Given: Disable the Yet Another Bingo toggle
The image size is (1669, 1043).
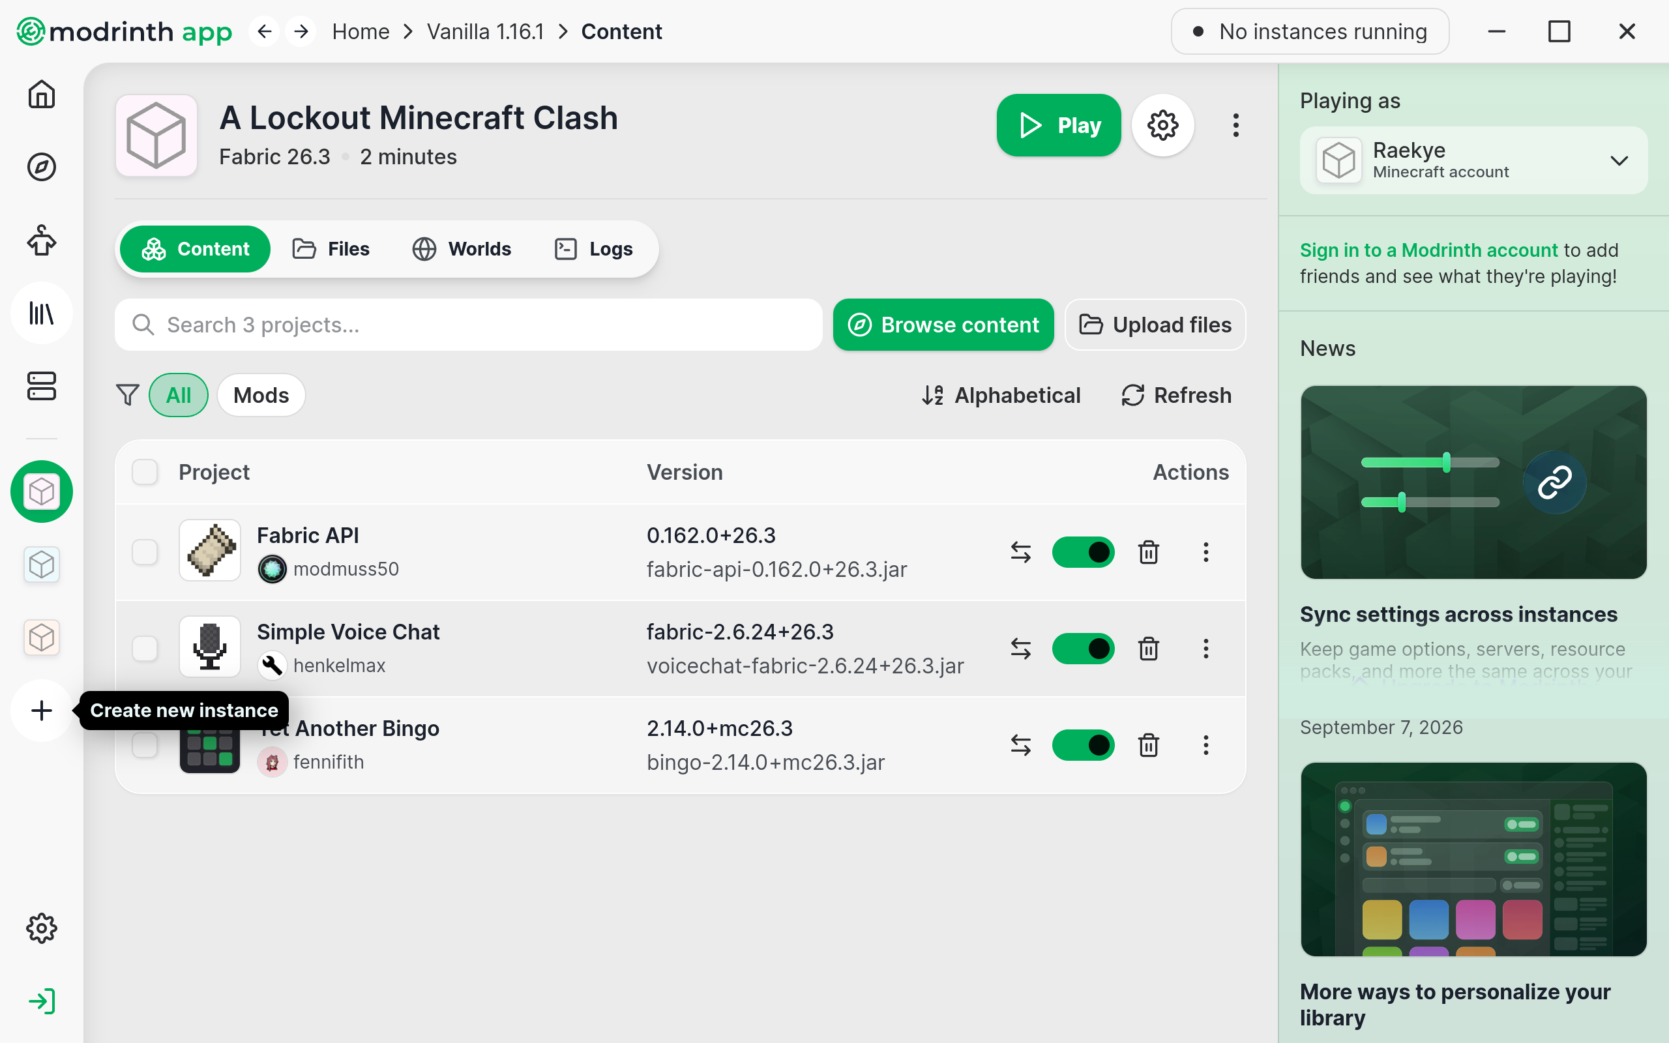Looking at the screenshot, I should pyautogui.click(x=1083, y=745).
